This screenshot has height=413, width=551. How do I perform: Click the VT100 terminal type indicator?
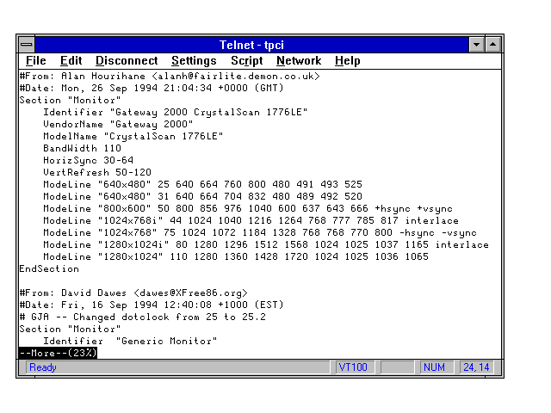pyautogui.click(x=353, y=367)
